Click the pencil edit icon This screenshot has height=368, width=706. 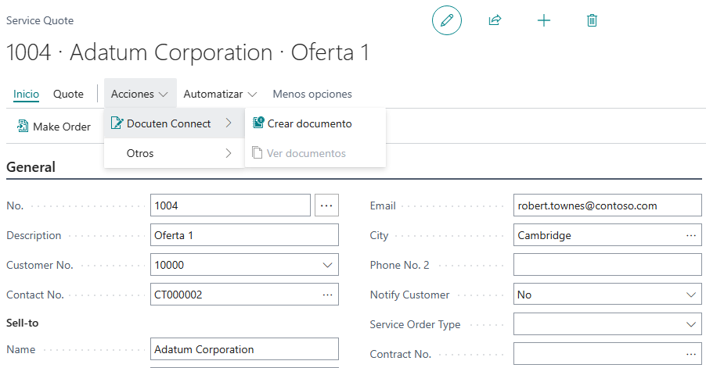(447, 20)
